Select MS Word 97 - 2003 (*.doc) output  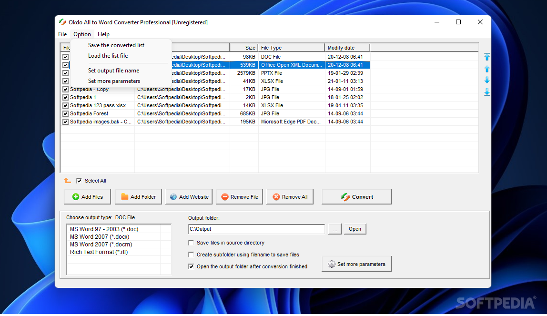tap(104, 229)
